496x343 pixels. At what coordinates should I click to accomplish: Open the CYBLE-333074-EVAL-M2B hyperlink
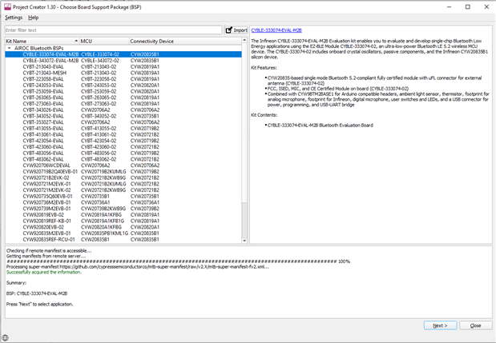(x=276, y=30)
